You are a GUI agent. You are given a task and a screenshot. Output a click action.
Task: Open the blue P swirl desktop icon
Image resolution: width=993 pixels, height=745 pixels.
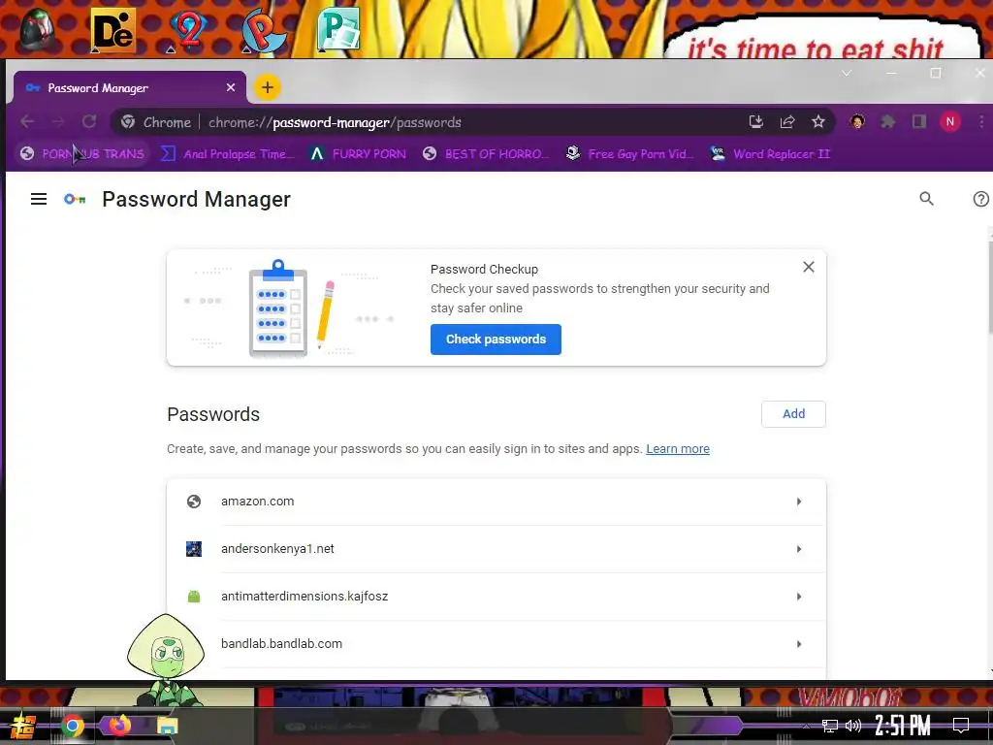click(264, 30)
